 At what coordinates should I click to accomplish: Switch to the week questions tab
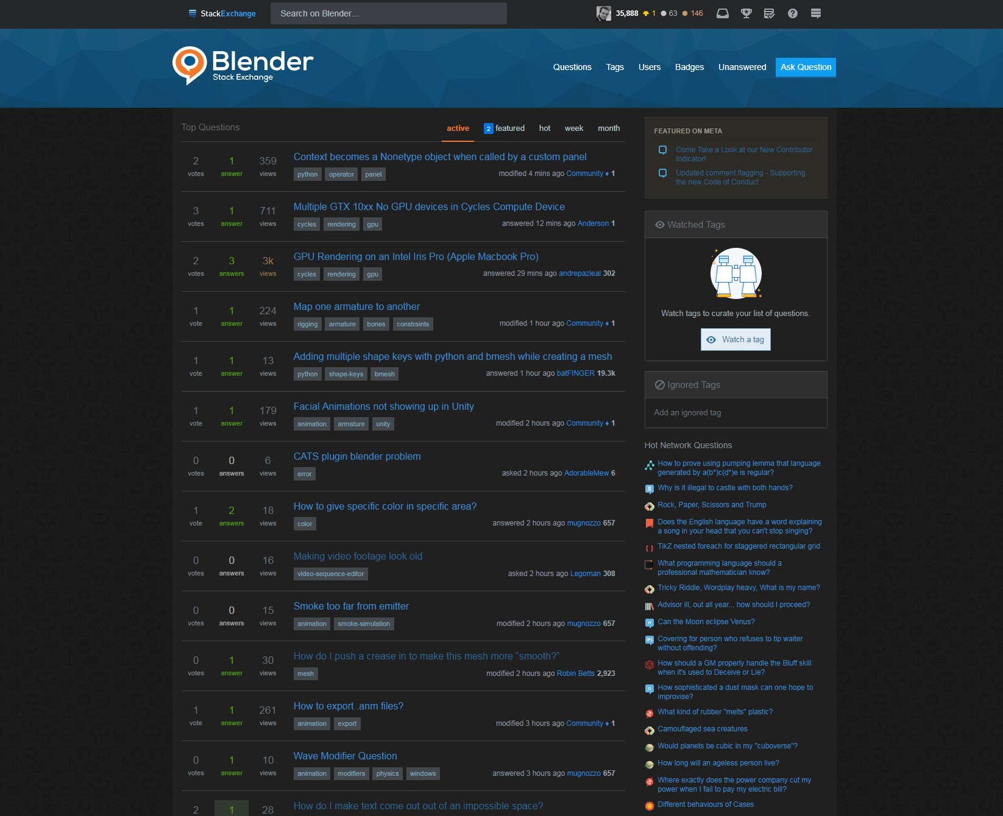573,128
